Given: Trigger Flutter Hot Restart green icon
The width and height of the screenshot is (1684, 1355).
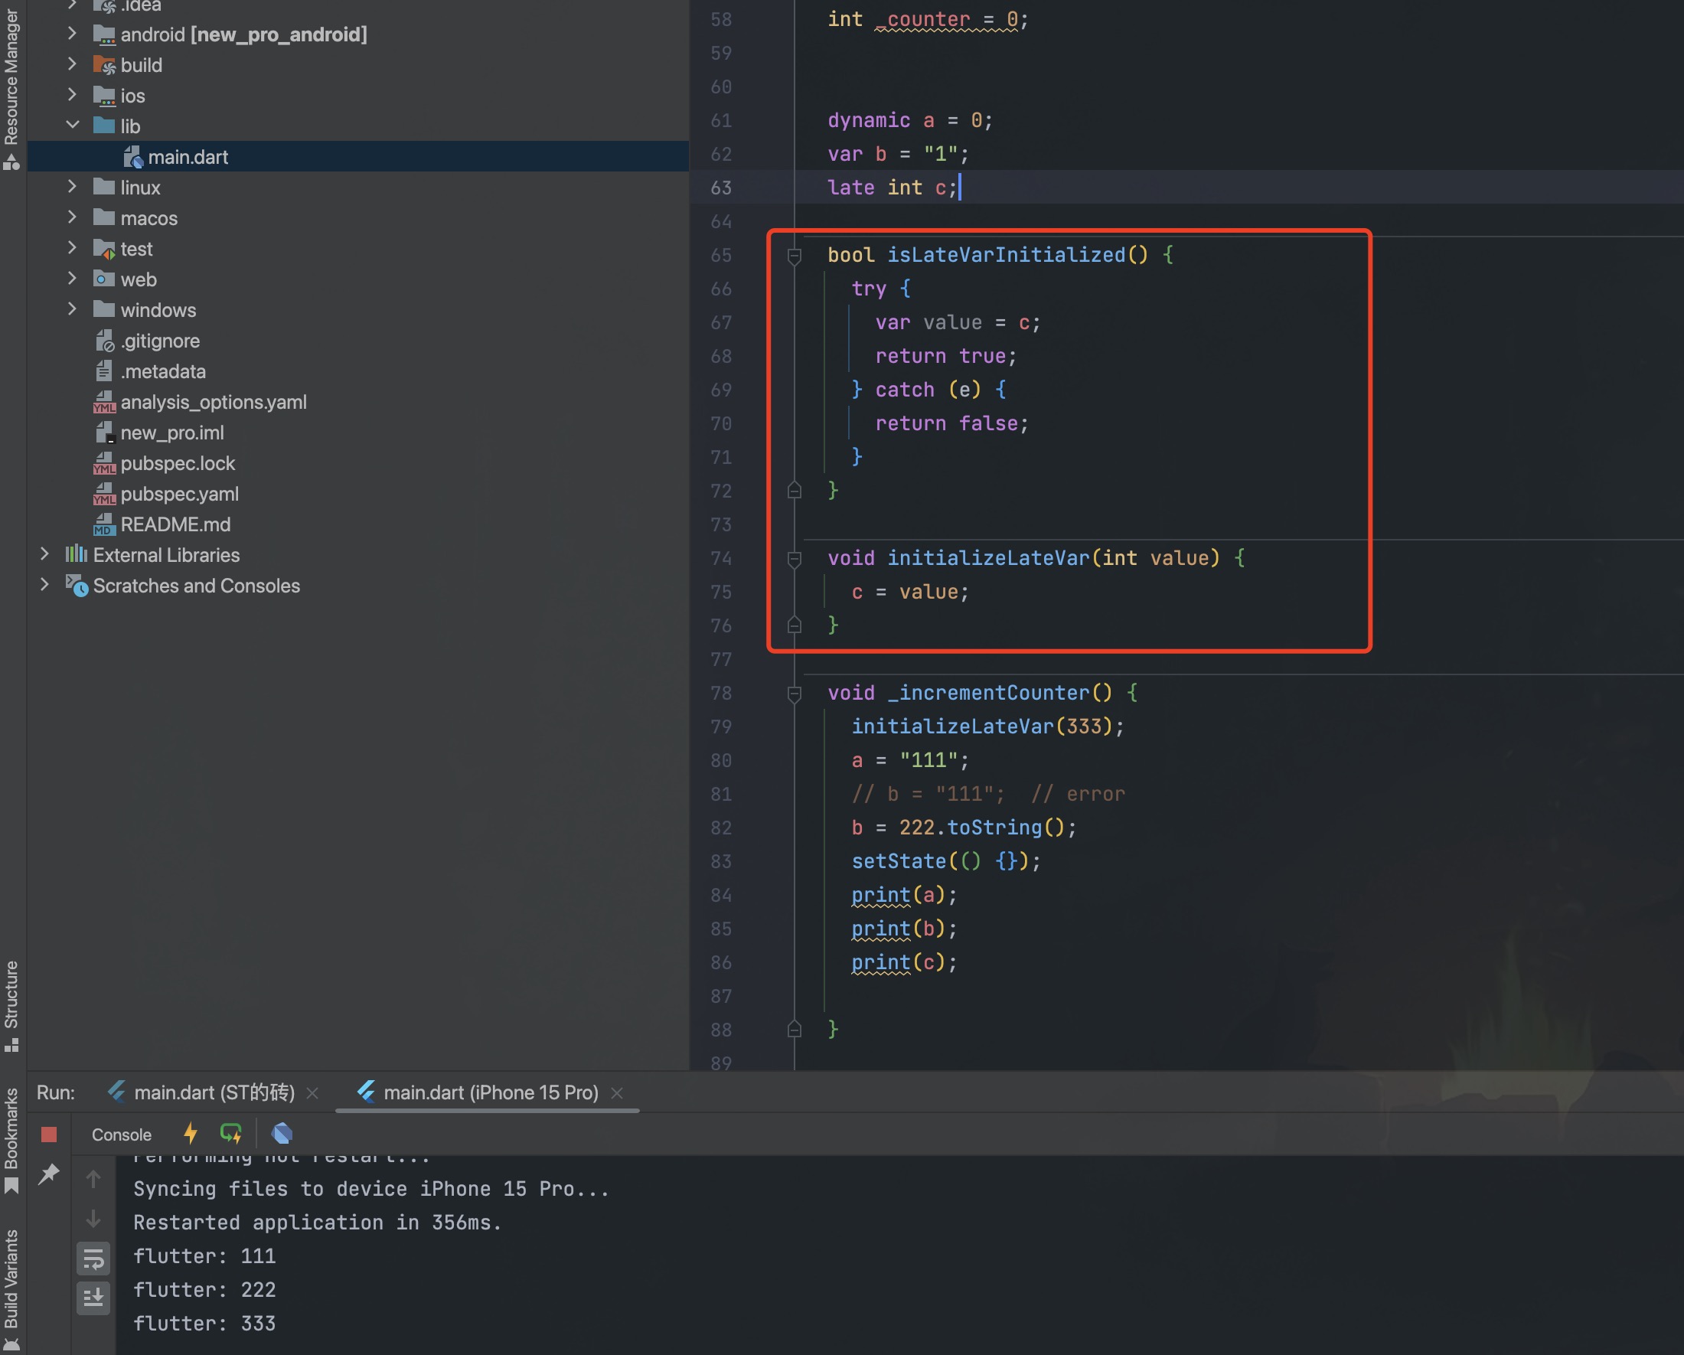Looking at the screenshot, I should tap(231, 1134).
